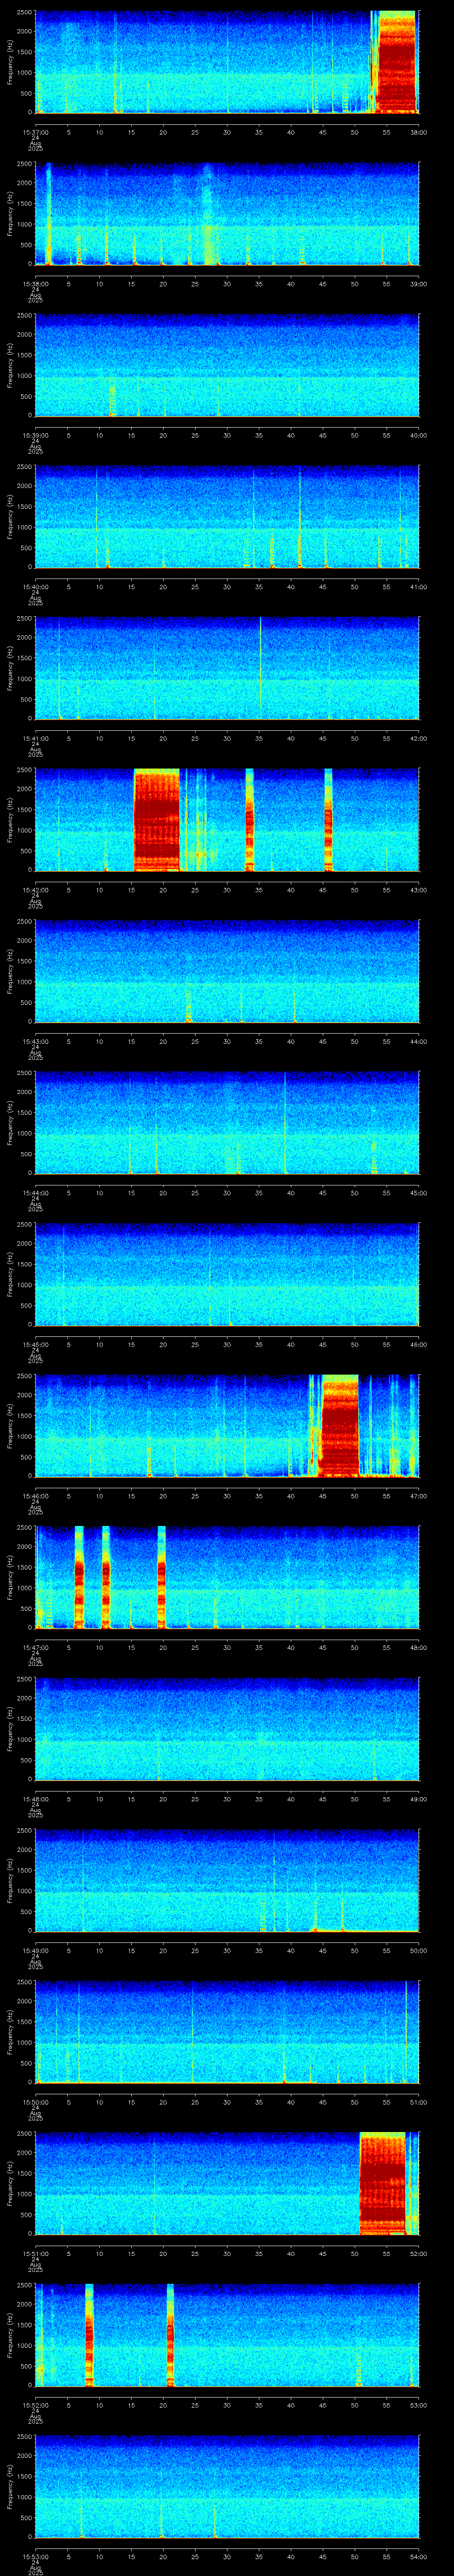Click the 15:48:00 start time label

[x=36, y=1799]
